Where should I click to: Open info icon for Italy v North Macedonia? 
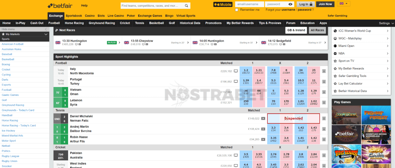[x=324, y=71]
